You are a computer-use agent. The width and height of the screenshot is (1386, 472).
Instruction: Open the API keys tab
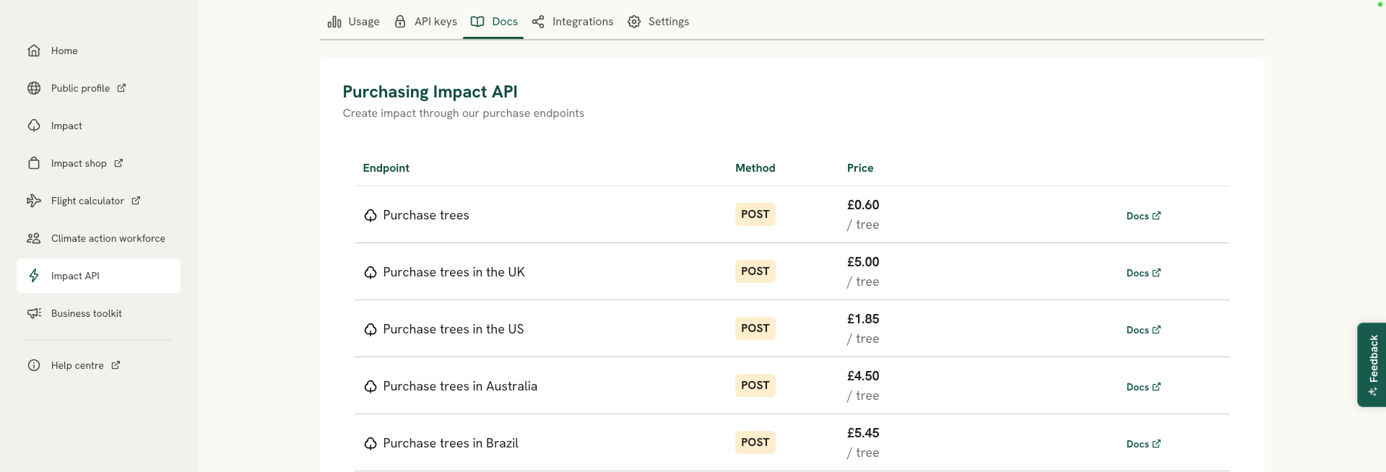(425, 22)
